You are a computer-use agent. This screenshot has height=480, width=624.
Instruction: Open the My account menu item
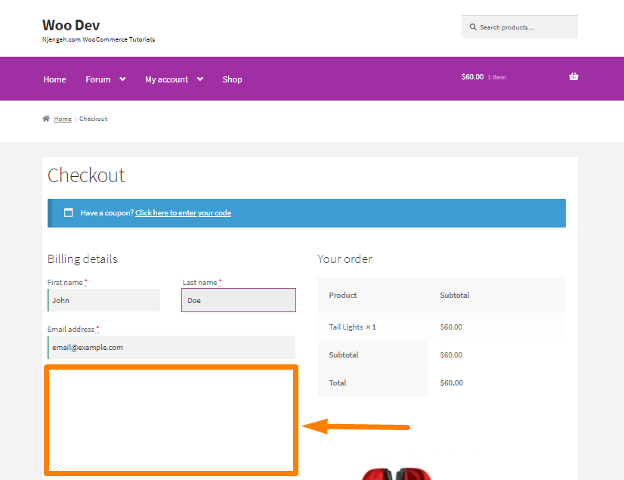click(166, 79)
